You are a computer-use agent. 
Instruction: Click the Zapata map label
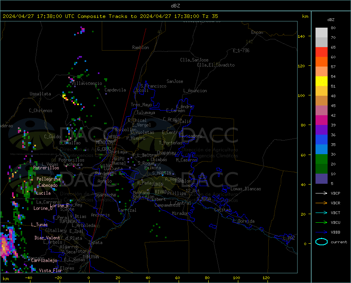[96, 243]
